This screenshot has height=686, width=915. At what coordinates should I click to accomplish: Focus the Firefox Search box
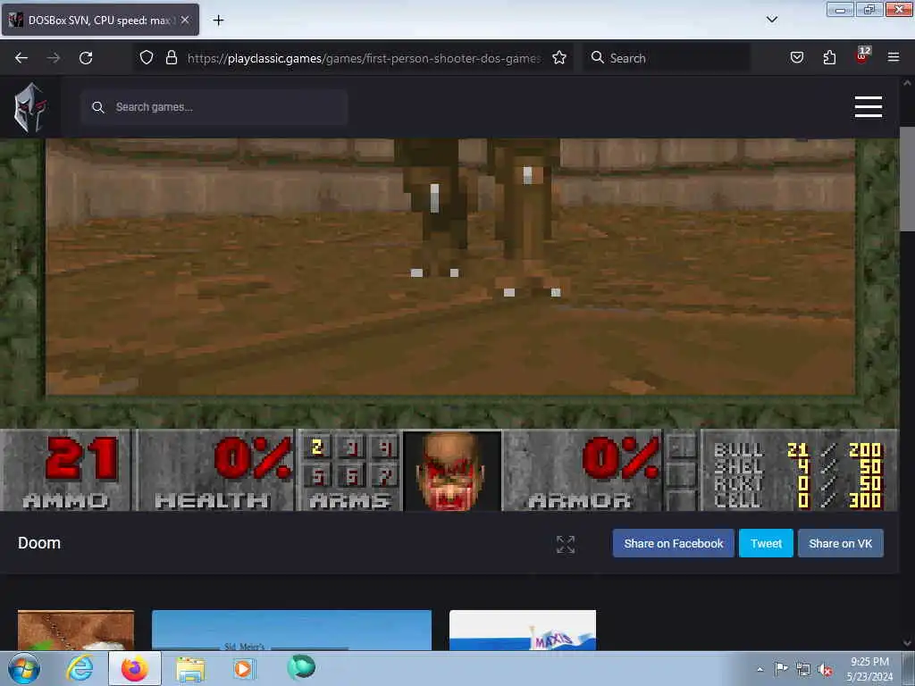point(667,58)
